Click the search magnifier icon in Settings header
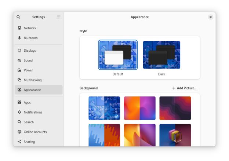 pyautogui.click(x=18, y=17)
